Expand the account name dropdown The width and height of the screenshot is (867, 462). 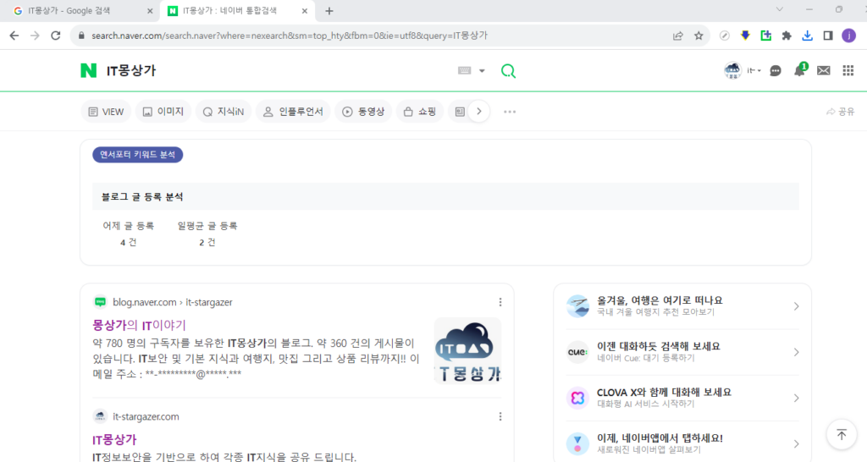(754, 71)
